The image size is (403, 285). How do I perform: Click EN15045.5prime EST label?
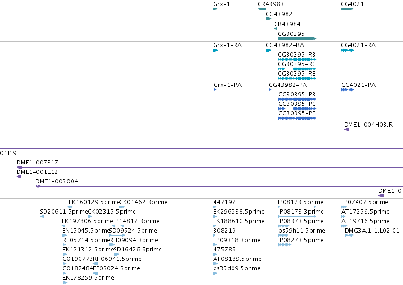coord(86,231)
